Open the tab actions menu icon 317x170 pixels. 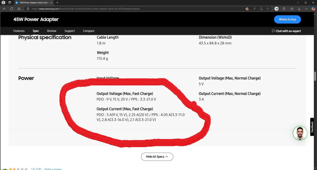click(10, 3)
